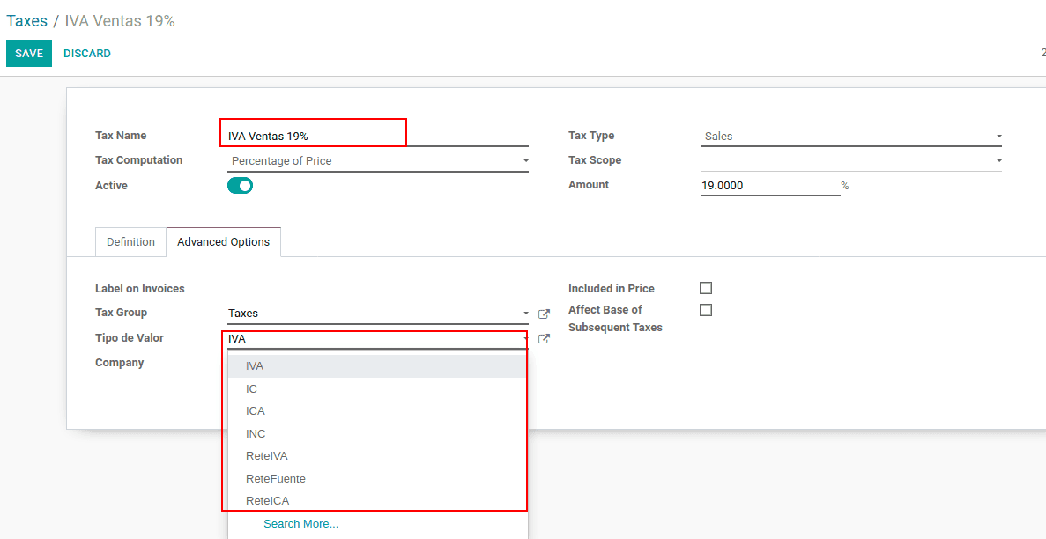Image resolution: width=1046 pixels, height=539 pixels.
Task: Click the Tipo de Valor label
Action: [x=130, y=338]
